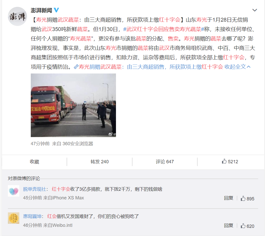Click the heart avatar of 脱单奔现社

[13, 191]
